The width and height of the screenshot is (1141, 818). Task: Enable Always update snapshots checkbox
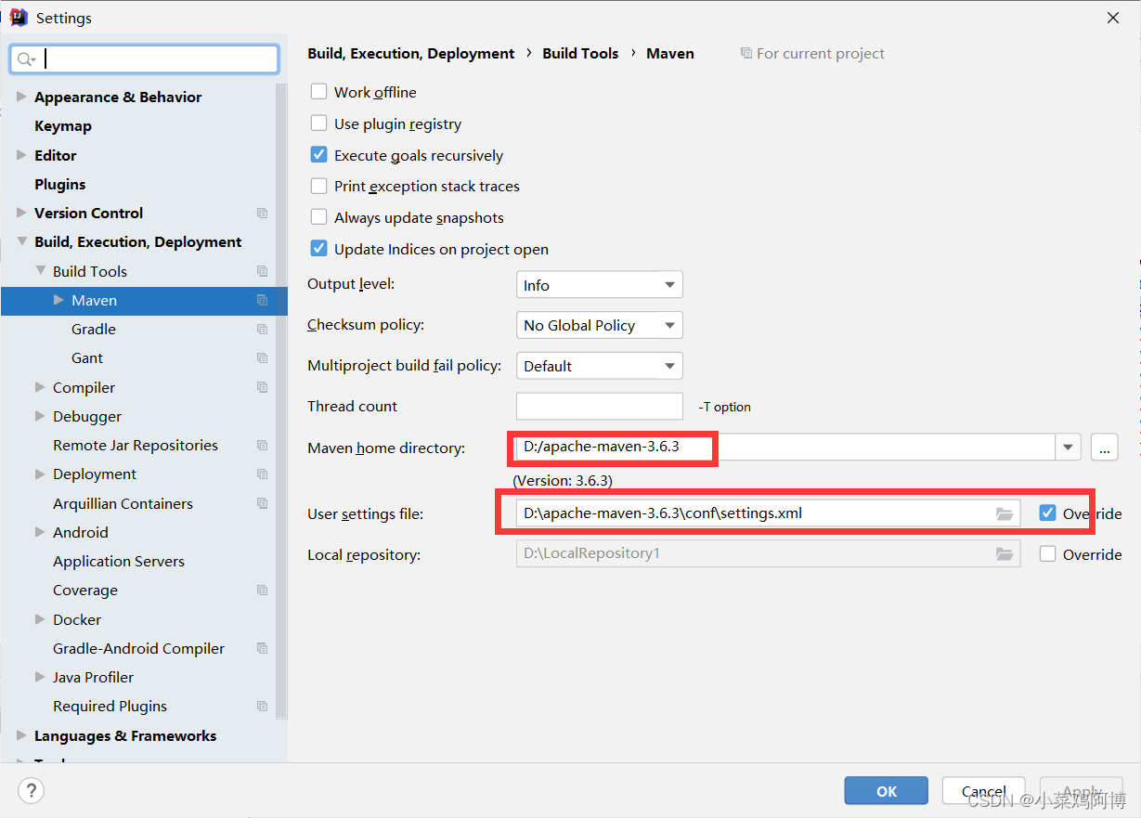point(318,217)
